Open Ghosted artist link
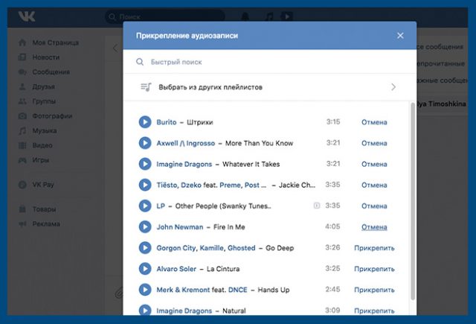The image size is (476, 324). 241,248
